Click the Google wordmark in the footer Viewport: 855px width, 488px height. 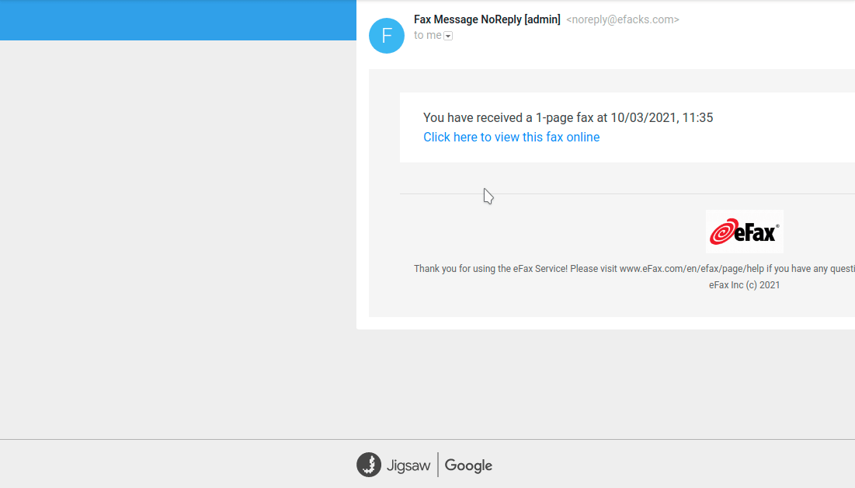pos(468,465)
